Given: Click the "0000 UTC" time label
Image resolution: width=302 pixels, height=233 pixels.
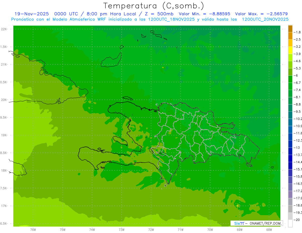Looking at the screenshot, I should (x=66, y=14).
